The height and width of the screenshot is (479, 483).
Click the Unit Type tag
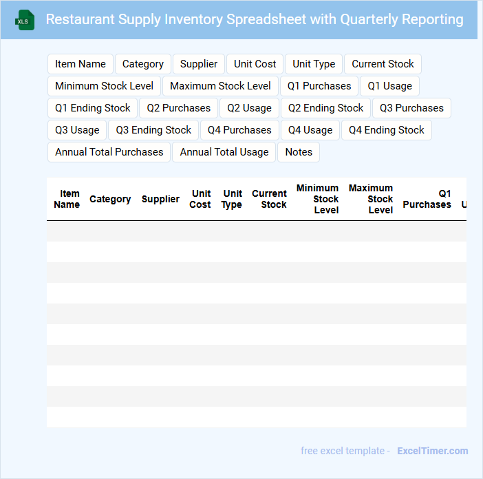click(x=314, y=64)
